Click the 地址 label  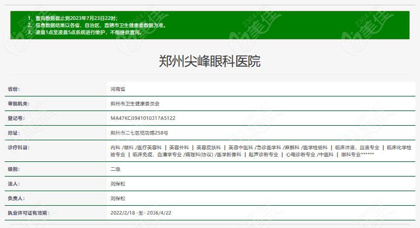(13, 133)
